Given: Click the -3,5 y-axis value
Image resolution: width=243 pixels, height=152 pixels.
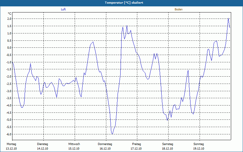Looking at the screenshot, I should click(9, 98).
